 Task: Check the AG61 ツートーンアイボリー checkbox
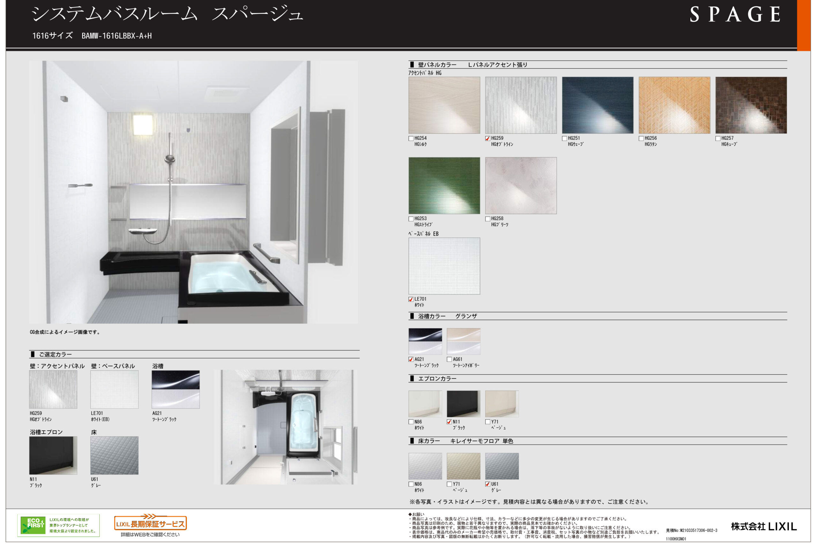tap(449, 359)
